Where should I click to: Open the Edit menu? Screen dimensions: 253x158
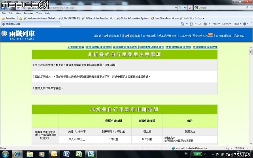11,13
